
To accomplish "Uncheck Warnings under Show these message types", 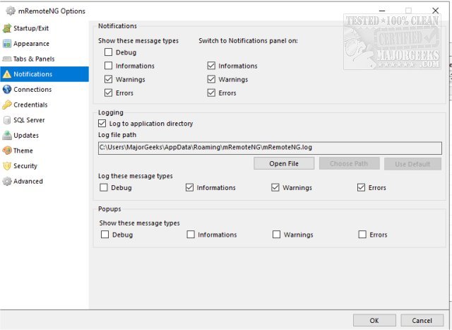I will (108, 79).
